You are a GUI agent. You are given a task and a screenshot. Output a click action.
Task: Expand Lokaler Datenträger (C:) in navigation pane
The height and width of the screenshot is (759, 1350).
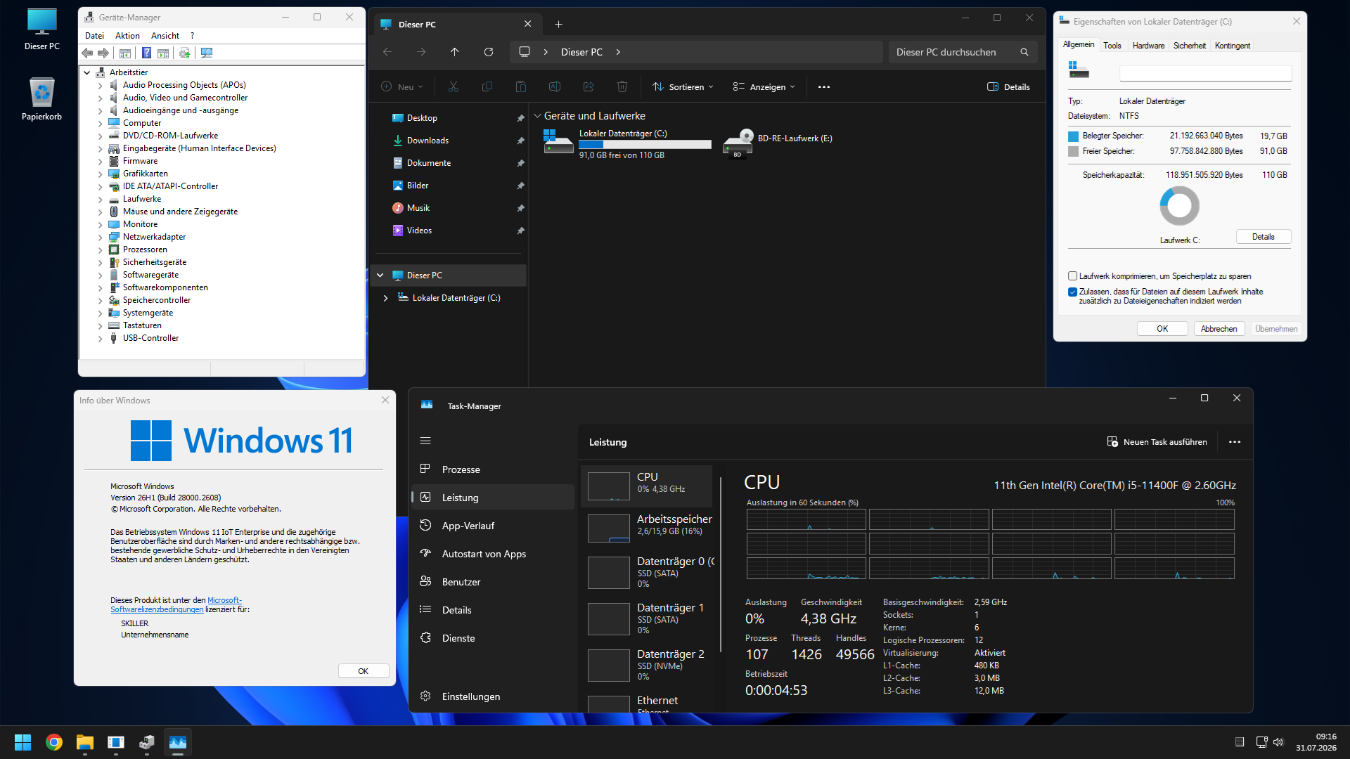(x=385, y=298)
